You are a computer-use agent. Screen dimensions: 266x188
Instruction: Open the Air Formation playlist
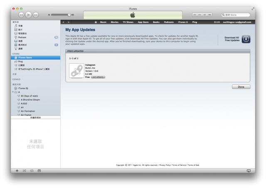point(35,111)
